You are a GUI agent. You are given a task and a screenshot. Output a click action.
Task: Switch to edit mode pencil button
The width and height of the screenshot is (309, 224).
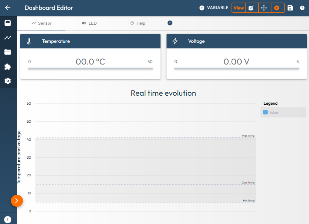[x=251, y=8]
